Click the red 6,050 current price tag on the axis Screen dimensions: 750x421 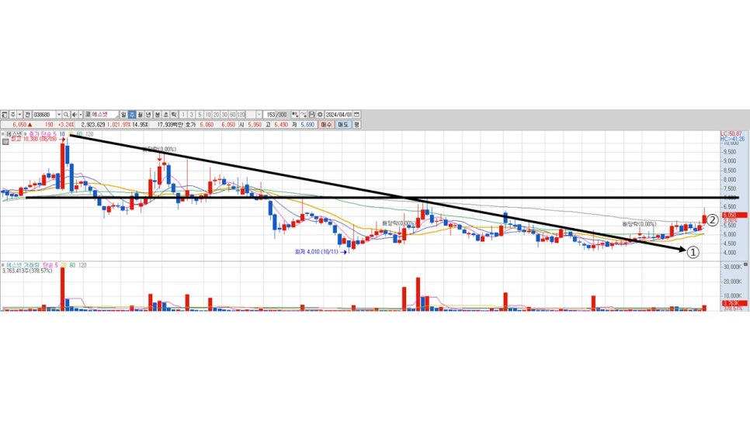coord(734,215)
